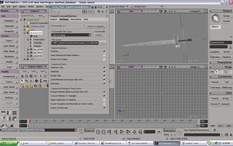Enable Preserve IK Chains checkbox
The image size is (233, 146).
(104, 59)
